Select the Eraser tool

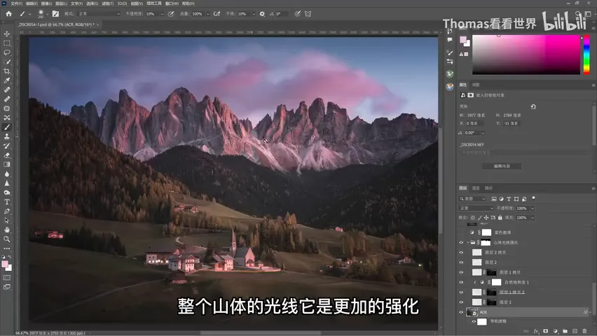point(7,155)
